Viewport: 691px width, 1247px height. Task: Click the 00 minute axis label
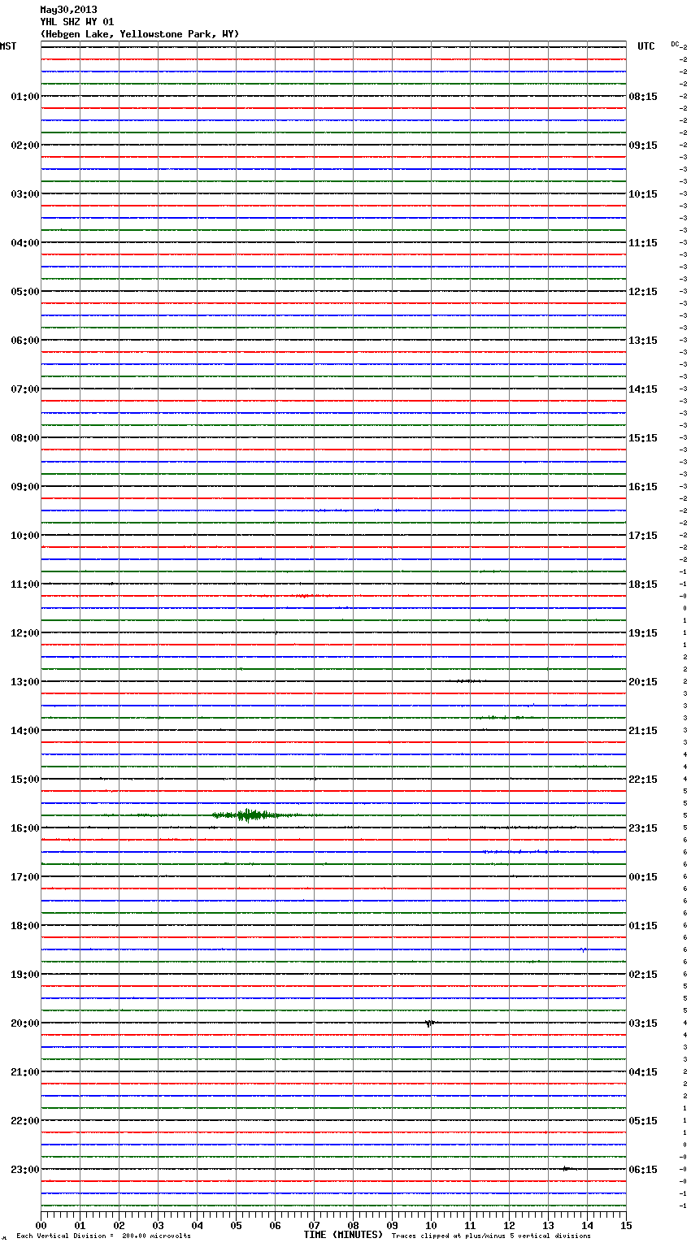(41, 1225)
